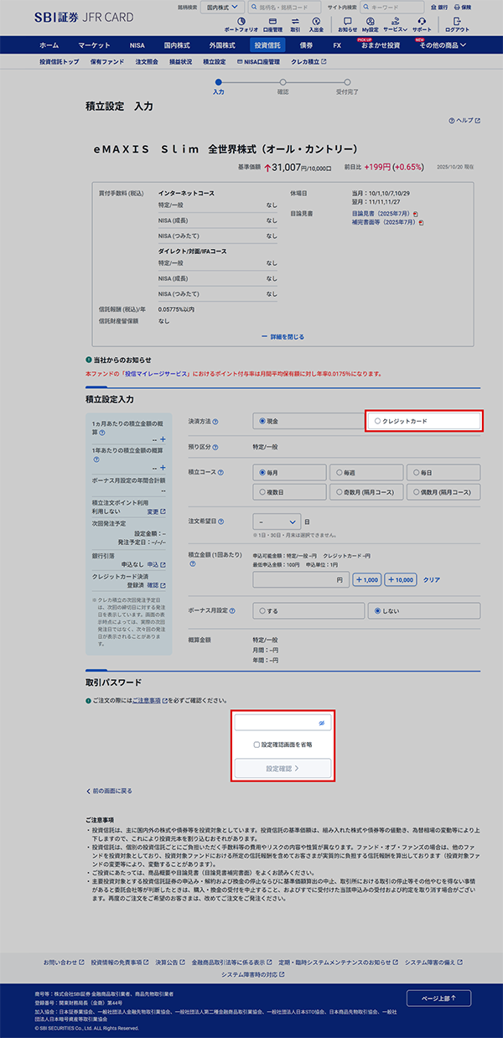The width and height of the screenshot is (503, 1038).
Task: Choose the 毎週 accumulation course
Action: 365,473
